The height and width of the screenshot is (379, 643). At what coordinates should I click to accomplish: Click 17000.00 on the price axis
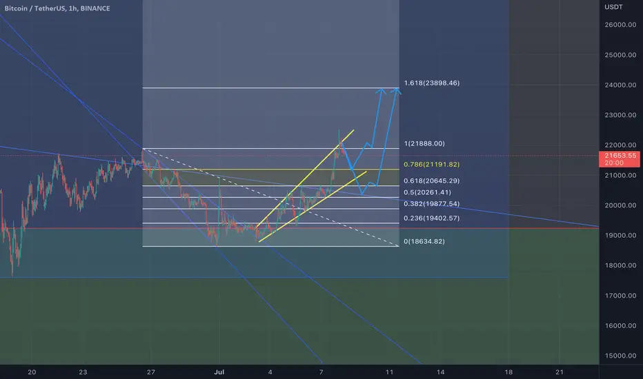coord(620,296)
